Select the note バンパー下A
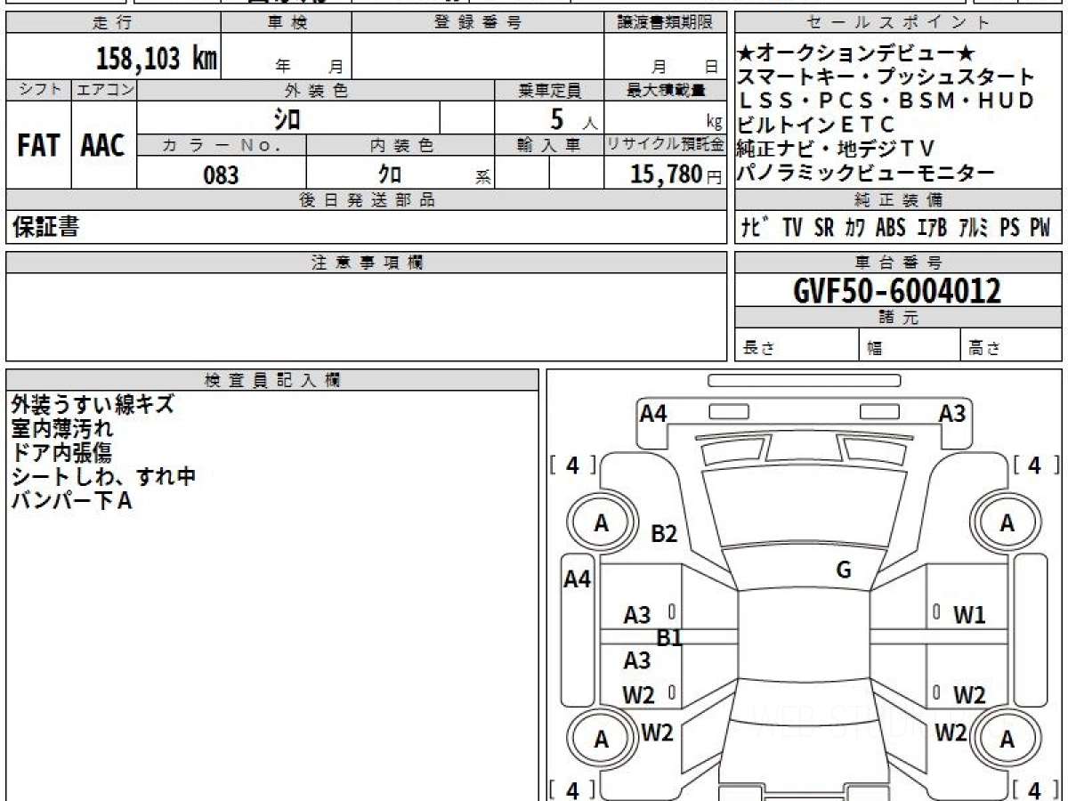The height and width of the screenshot is (801, 1068). 72,500
